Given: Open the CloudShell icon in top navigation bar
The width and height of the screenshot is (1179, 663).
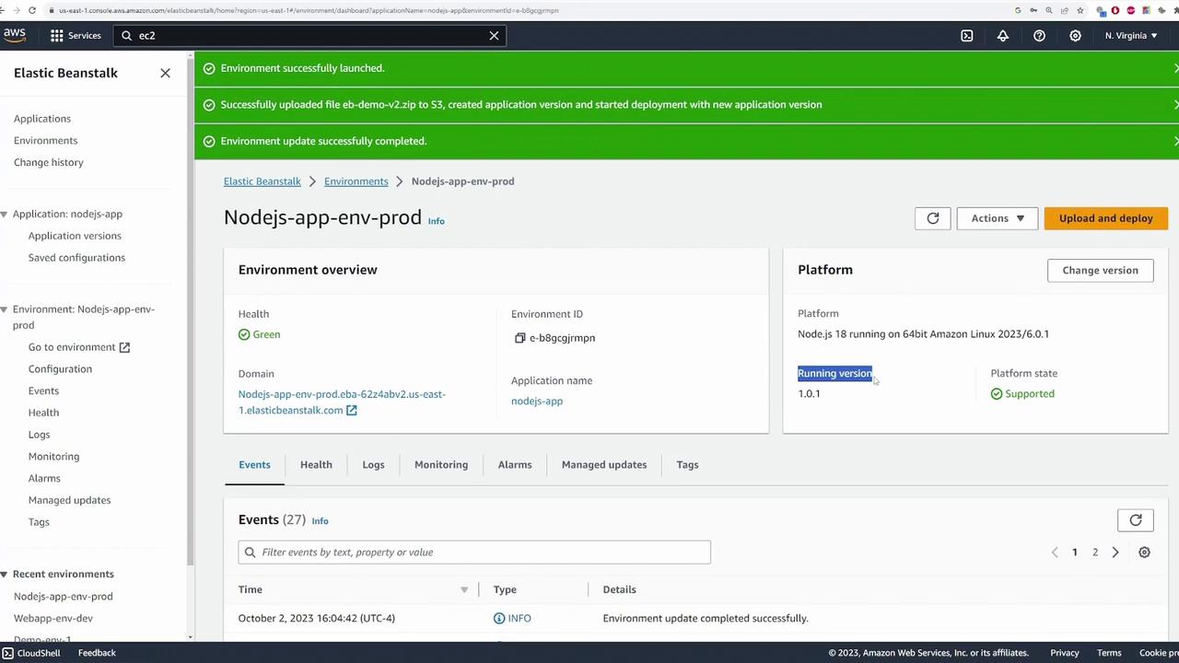Looking at the screenshot, I should click(966, 36).
